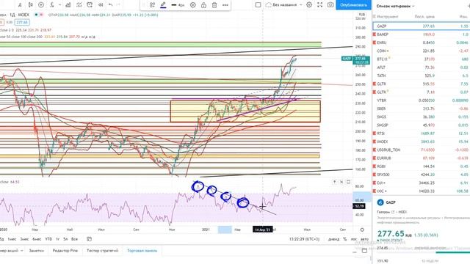Maximize the RSI indicator pane
This screenshot has width=470, height=264.
click(x=348, y=182)
